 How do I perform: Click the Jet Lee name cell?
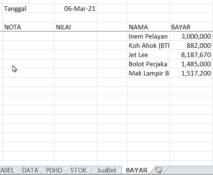148,55
